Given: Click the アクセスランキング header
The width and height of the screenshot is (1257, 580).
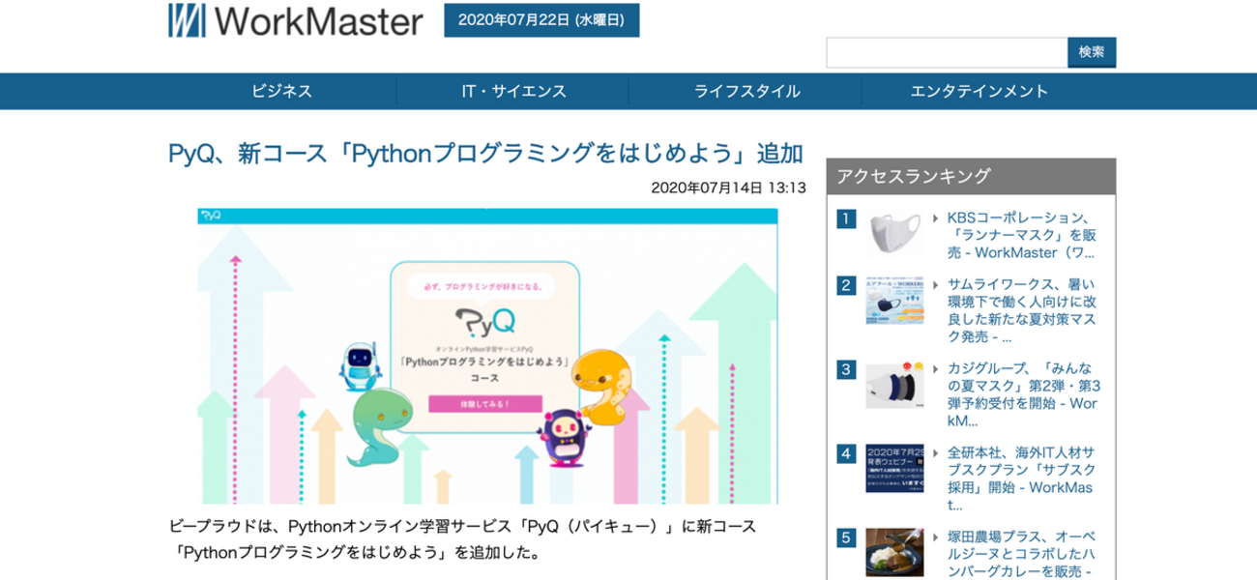Looking at the screenshot, I should click(971, 176).
